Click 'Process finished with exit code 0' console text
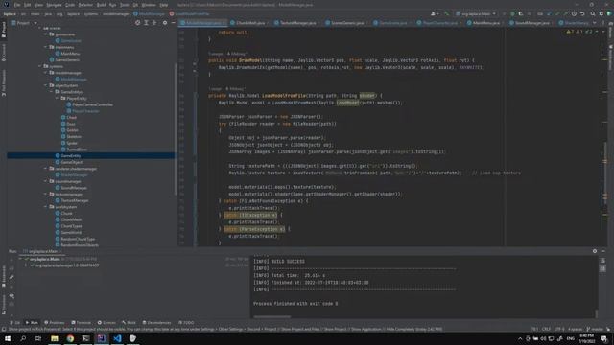This screenshot has height=345, width=614. [x=295, y=304]
